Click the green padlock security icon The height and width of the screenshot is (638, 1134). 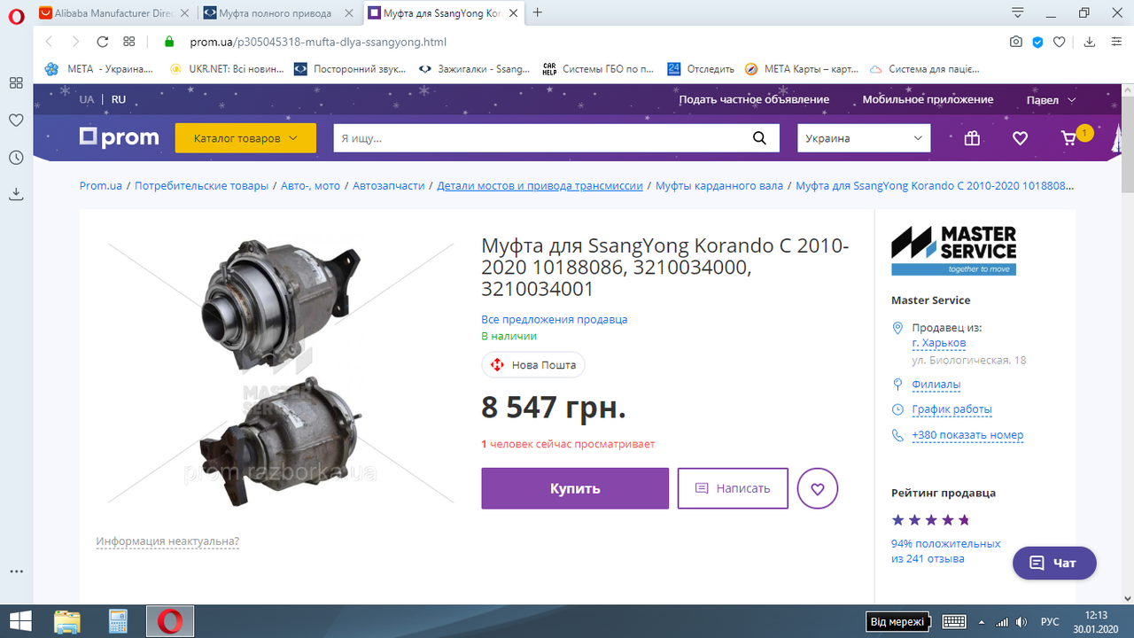pos(169,42)
